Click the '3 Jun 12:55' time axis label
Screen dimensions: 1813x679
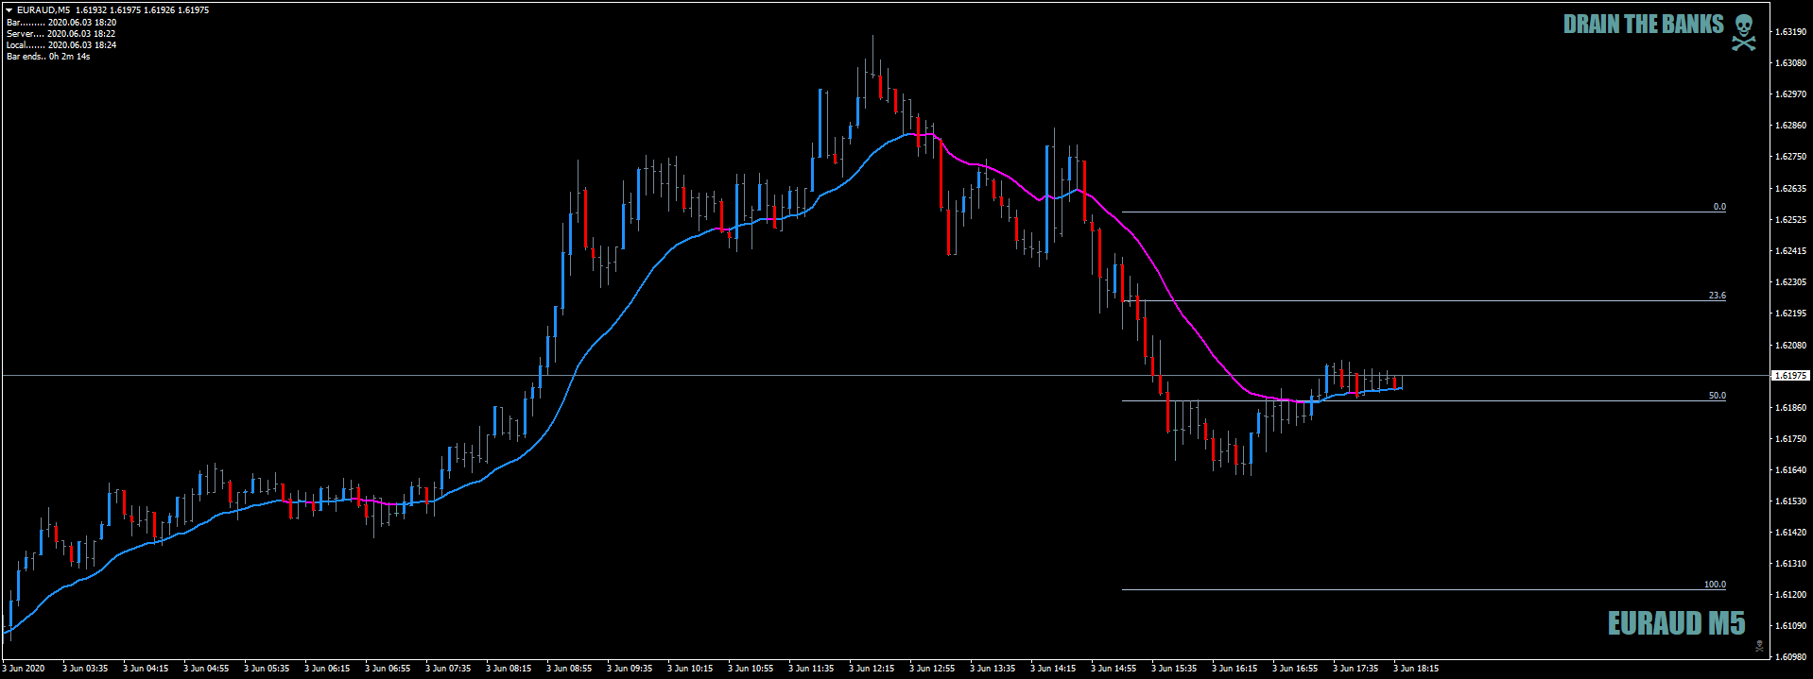(x=932, y=669)
